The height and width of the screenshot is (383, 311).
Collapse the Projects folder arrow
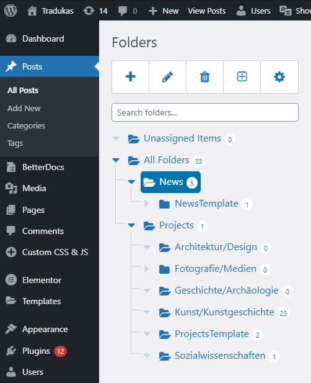131,225
